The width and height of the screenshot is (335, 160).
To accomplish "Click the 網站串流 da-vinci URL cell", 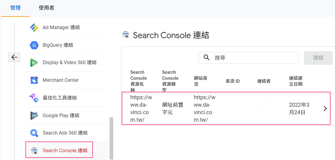I will (x=204, y=108).
